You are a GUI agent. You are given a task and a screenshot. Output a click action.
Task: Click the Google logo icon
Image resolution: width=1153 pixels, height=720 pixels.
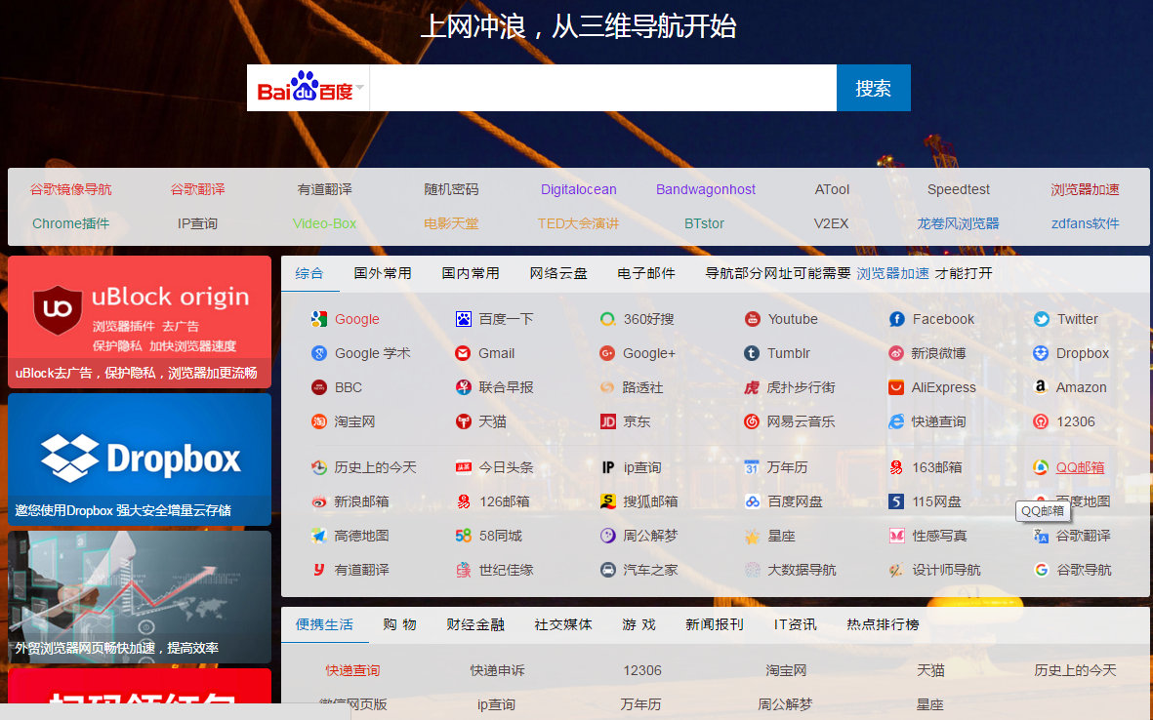click(x=318, y=319)
